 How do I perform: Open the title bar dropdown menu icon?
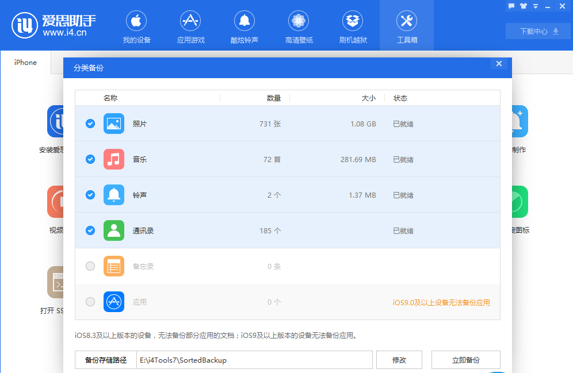click(536, 6)
